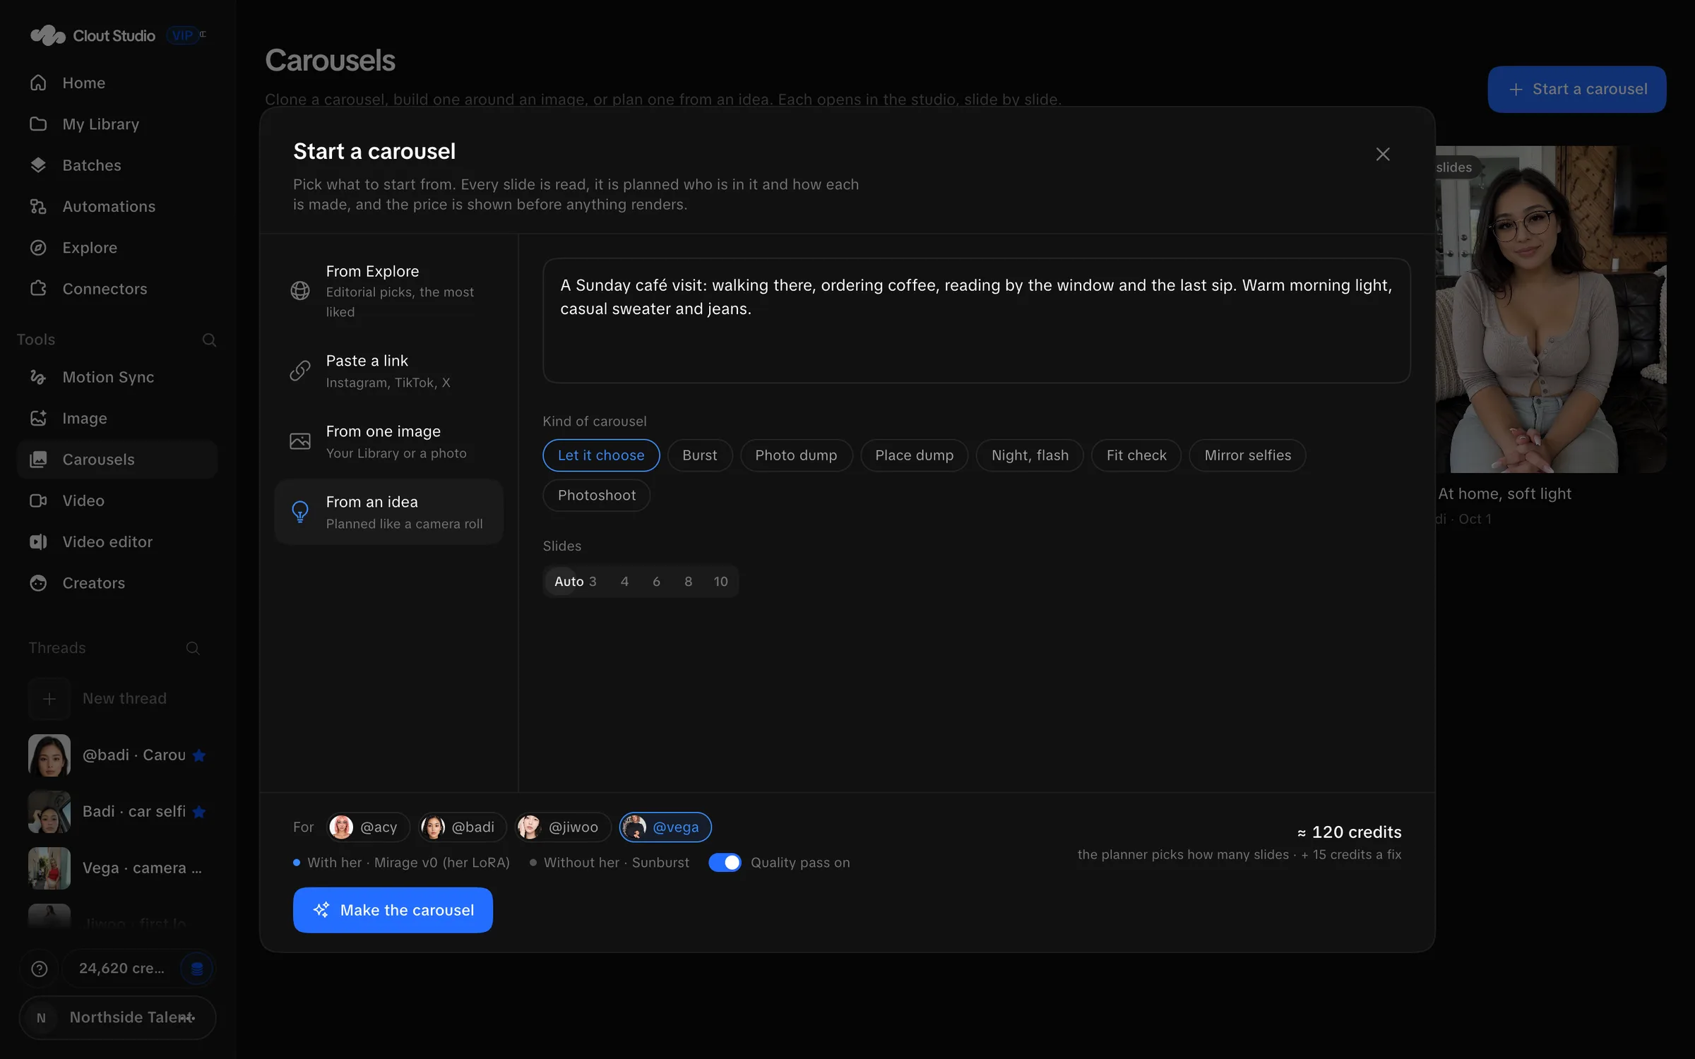Select the Photoshoot carousel kind

(x=597, y=496)
